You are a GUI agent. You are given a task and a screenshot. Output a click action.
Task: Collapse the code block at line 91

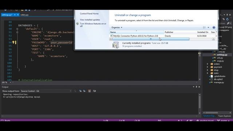click(17, 32)
